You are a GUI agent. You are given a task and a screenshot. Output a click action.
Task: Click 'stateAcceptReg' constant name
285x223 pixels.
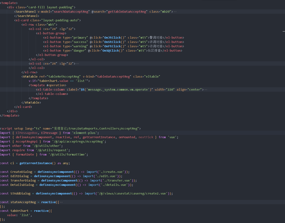coord(23,202)
